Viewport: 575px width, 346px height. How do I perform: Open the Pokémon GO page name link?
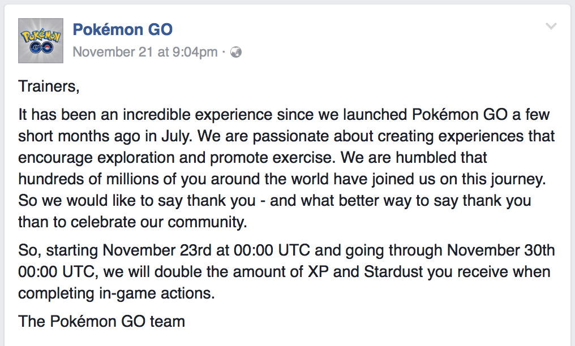122,29
